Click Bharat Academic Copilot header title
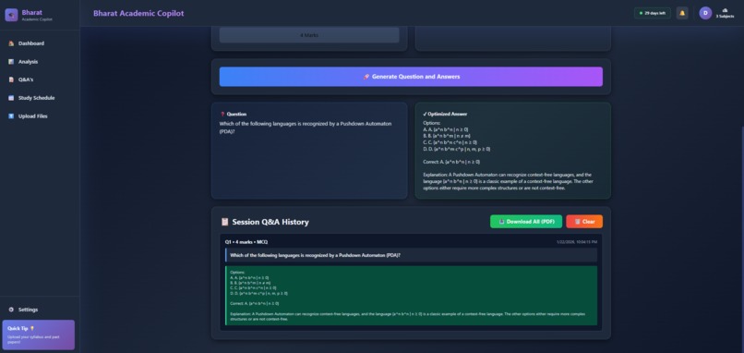The image size is (744, 353). (x=138, y=13)
